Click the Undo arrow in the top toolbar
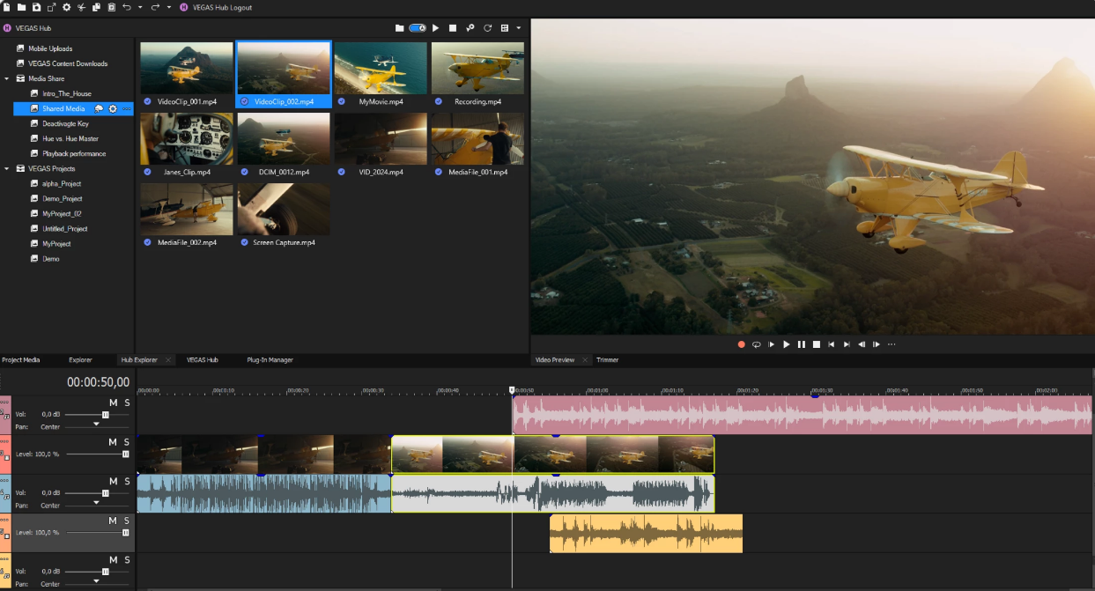Image resolution: width=1095 pixels, height=591 pixels. tap(126, 7)
